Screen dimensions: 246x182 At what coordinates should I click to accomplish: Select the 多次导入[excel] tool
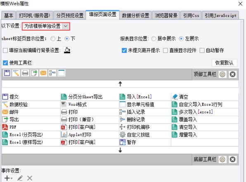[x=205, y=112]
